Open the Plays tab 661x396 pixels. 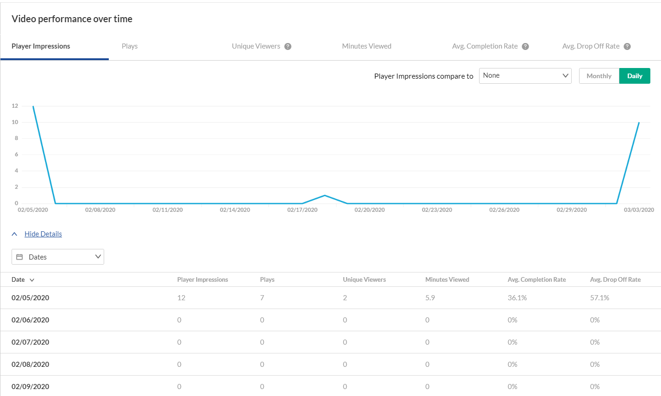[x=130, y=46]
